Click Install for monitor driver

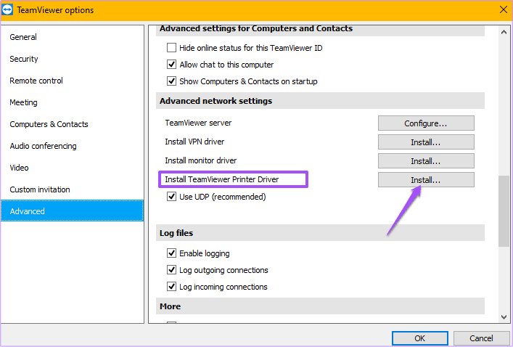tap(426, 160)
